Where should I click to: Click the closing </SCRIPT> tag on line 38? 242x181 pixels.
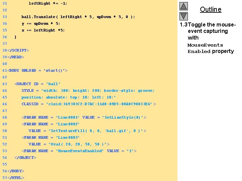(x=18, y=50)
